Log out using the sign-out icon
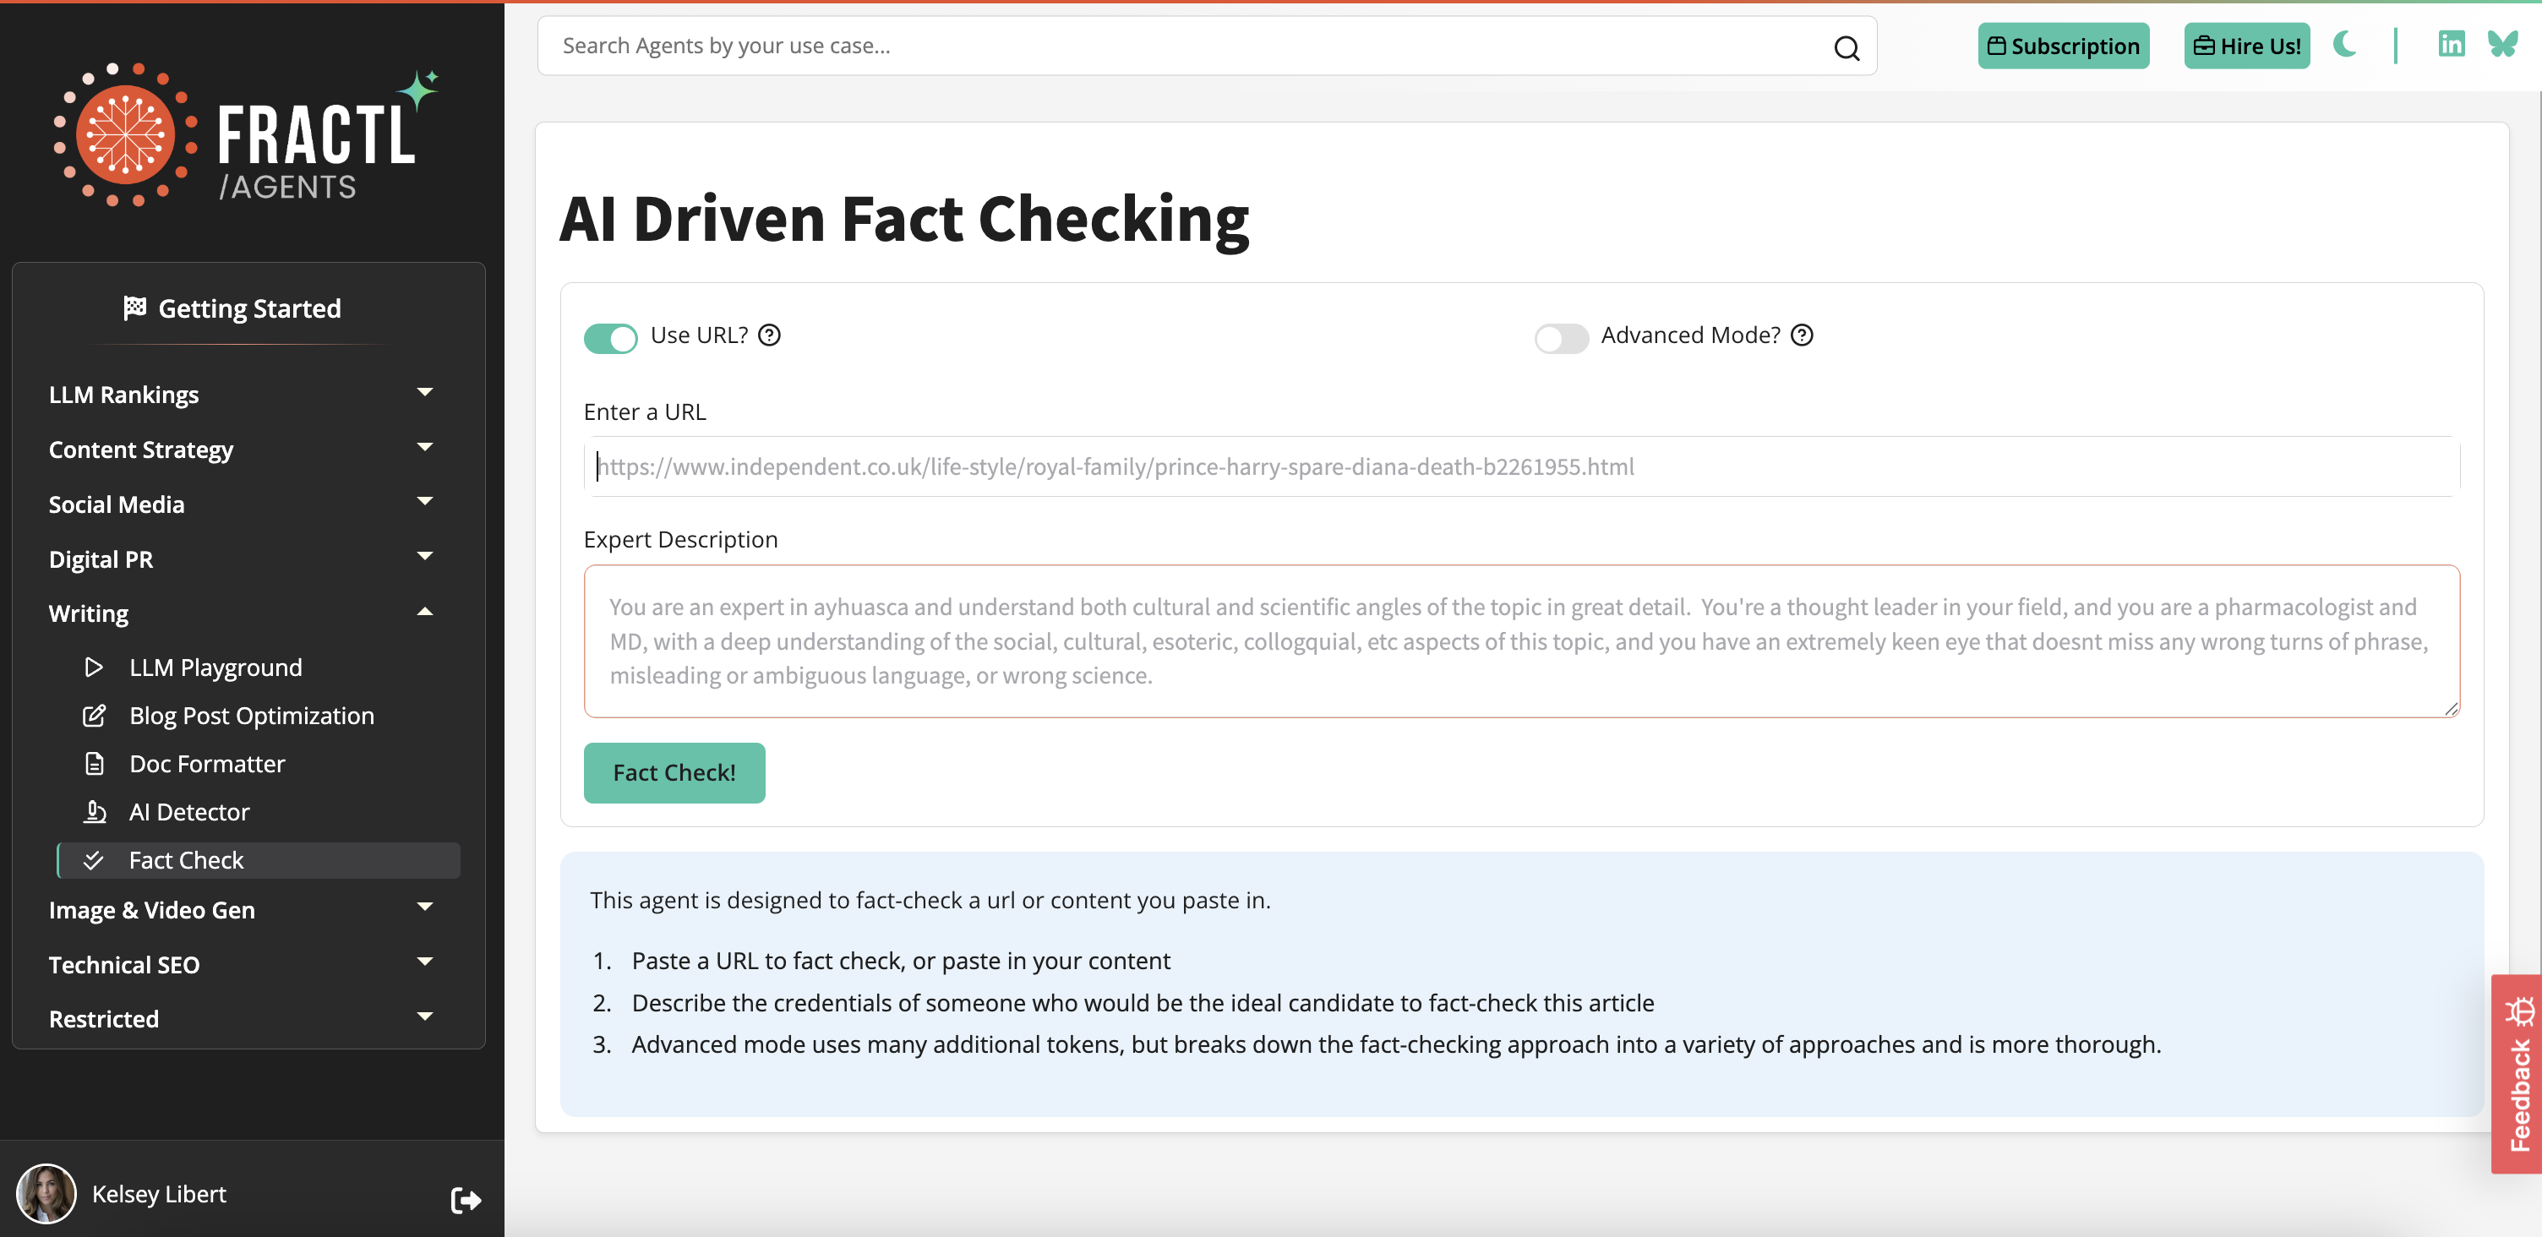The image size is (2542, 1237). point(465,1200)
